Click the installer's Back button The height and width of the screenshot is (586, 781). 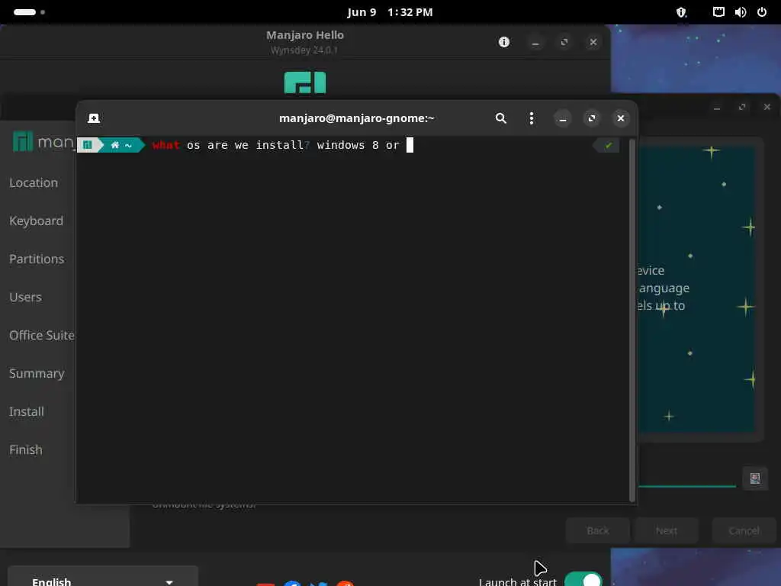click(x=598, y=531)
